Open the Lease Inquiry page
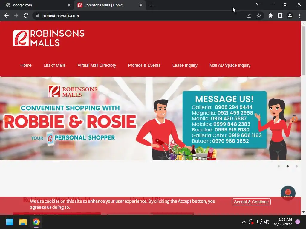 pyautogui.click(x=185, y=65)
